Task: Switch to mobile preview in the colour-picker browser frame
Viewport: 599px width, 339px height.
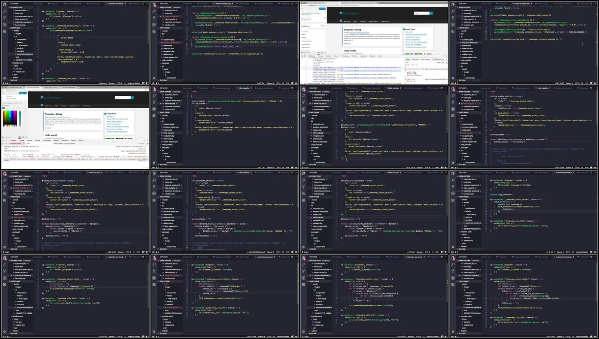Action: pos(26,137)
